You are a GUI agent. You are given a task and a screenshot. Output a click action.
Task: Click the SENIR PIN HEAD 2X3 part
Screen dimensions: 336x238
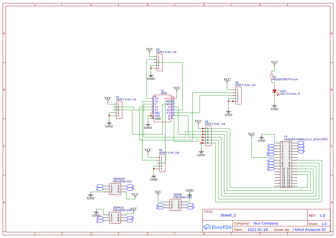point(175,205)
